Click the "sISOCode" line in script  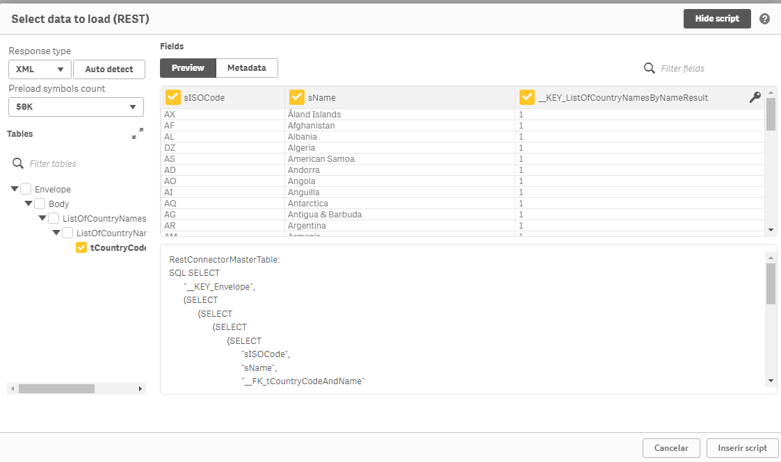coord(266,354)
